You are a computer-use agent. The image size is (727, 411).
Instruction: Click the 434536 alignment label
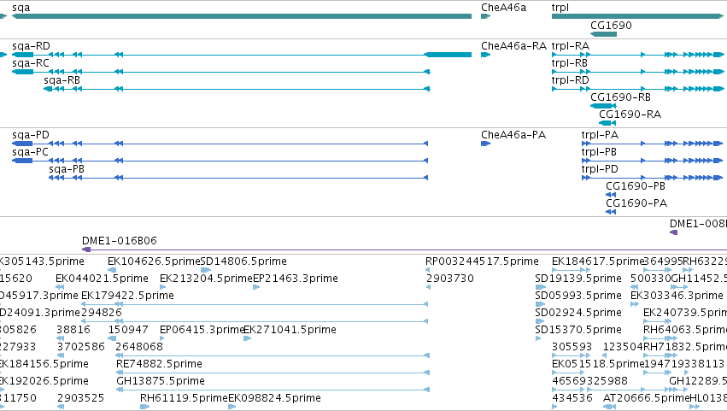point(572,398)
